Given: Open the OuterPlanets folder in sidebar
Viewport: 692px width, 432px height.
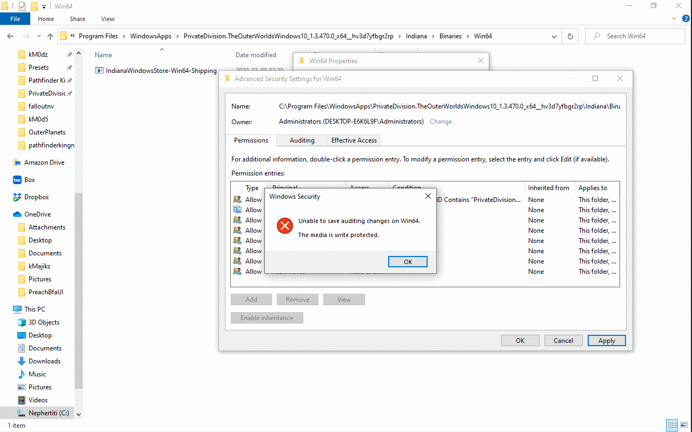Looking at the screenshot, I should click(46, 132).
